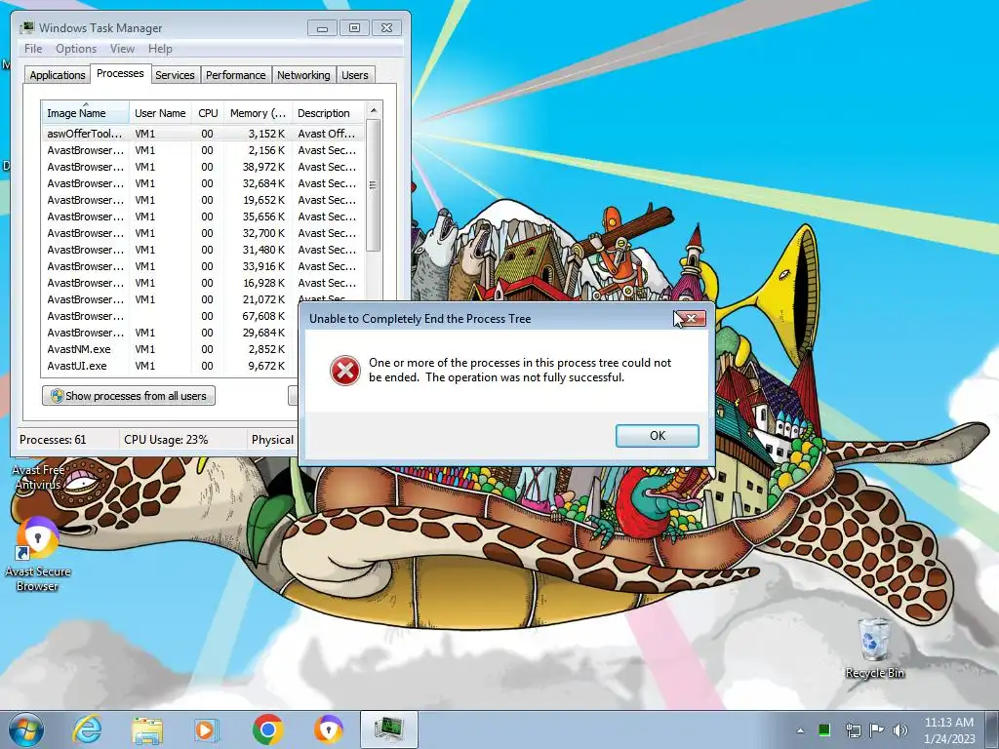Open Windows Explorer folder icon on taskbar
999x749 pixels.
coord(147,729)
